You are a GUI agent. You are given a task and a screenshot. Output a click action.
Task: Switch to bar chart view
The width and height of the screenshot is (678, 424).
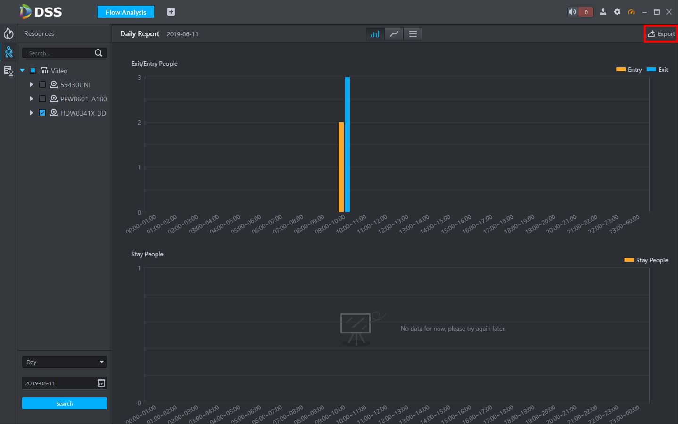(x=375, y=34)
